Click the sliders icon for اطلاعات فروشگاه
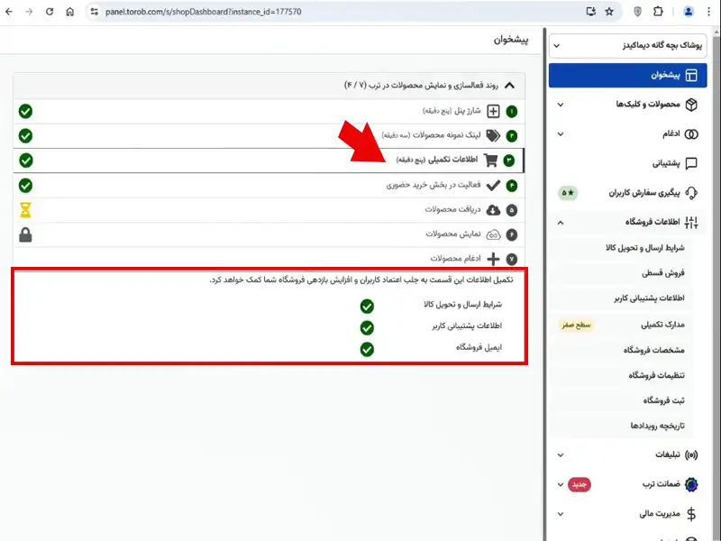This screenshot has height=541, width=721. point(691,223)
